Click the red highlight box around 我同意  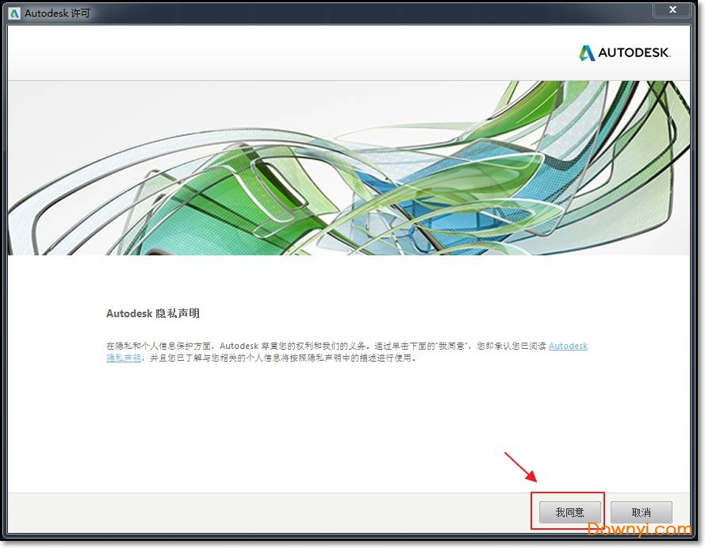(568, 494)
